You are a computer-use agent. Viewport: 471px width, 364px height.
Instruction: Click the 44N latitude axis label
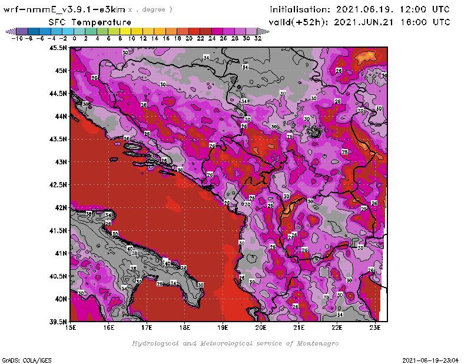click(x=59, y=116)
